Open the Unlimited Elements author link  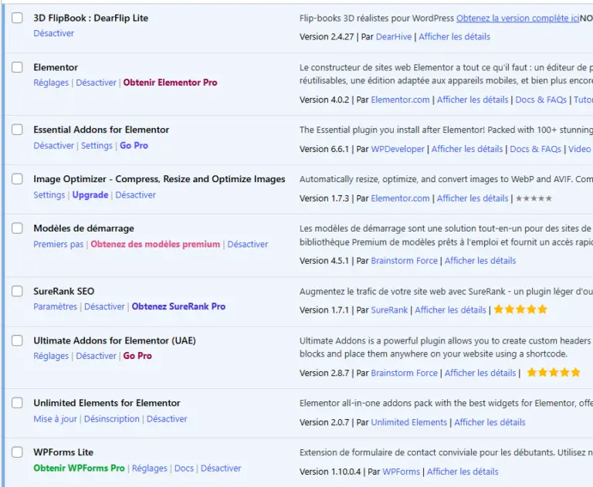point(408,422)
